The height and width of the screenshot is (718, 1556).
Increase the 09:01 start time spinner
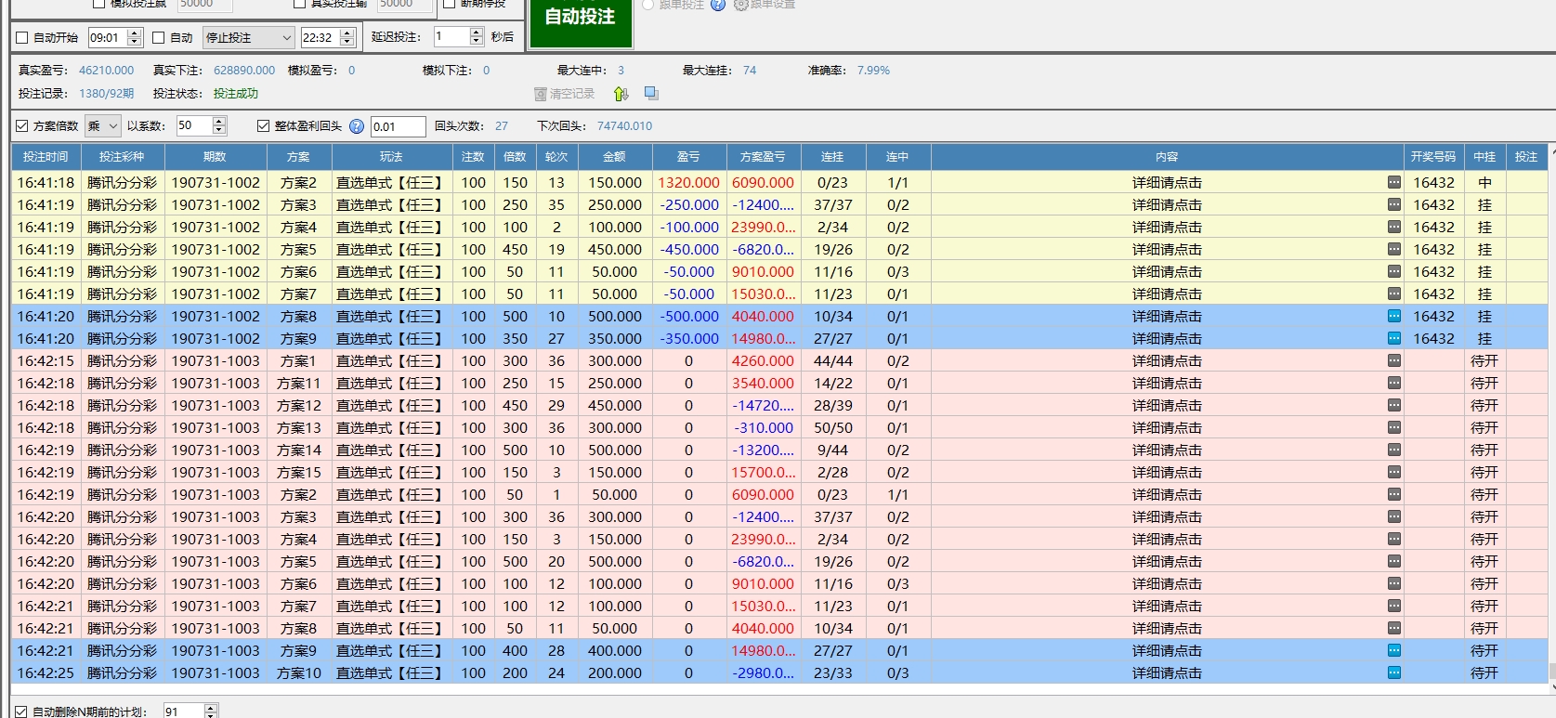point(134,33)
